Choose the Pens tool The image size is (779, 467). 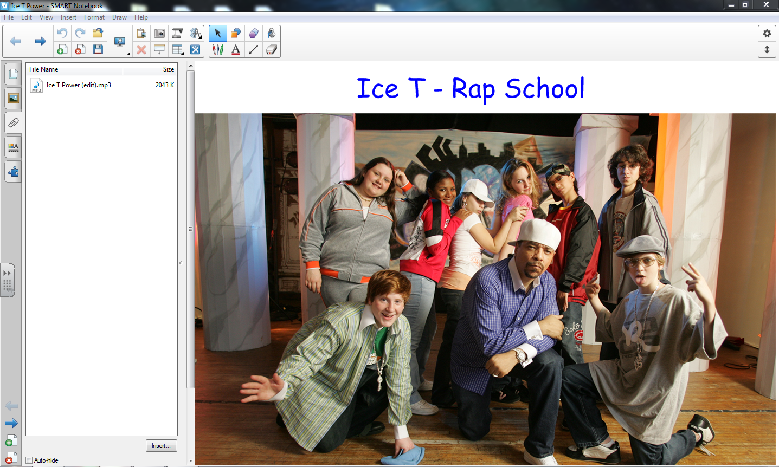pos(217,49)
